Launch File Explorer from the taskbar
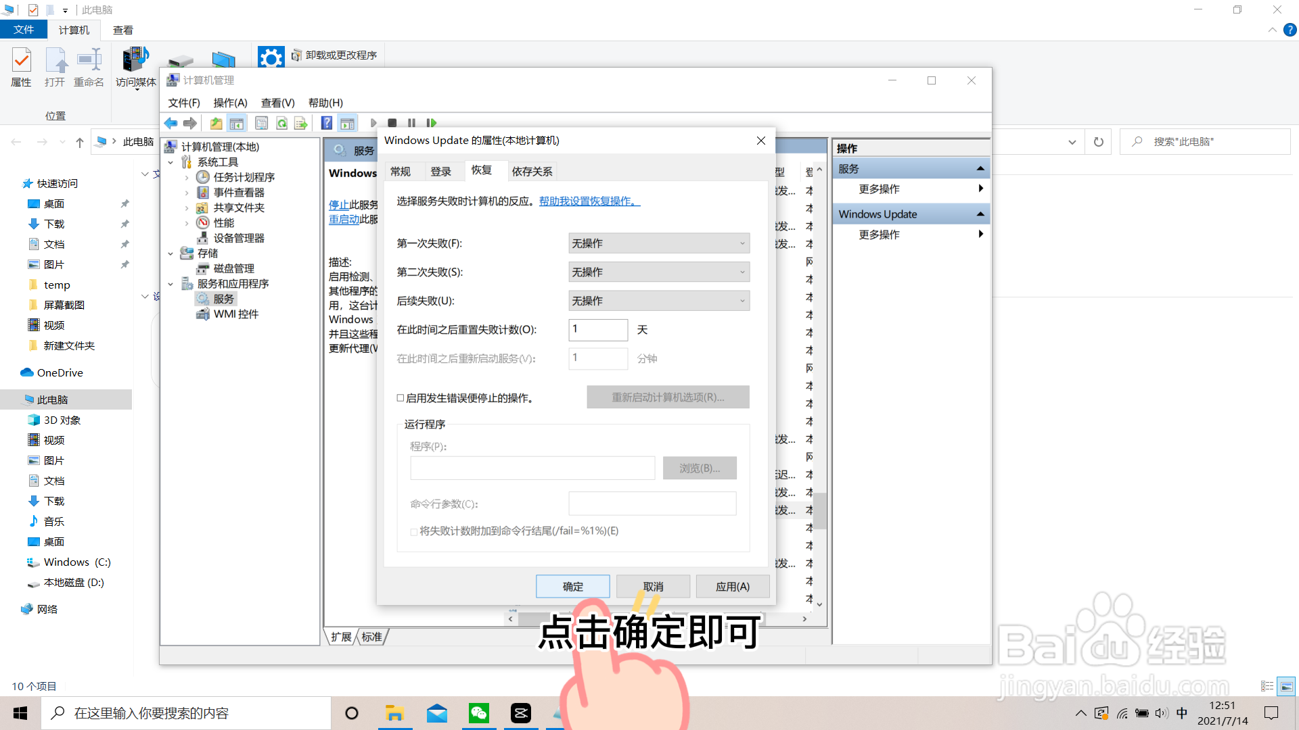The width and height of the screenshot is (1299, 730). pos(395,712)
